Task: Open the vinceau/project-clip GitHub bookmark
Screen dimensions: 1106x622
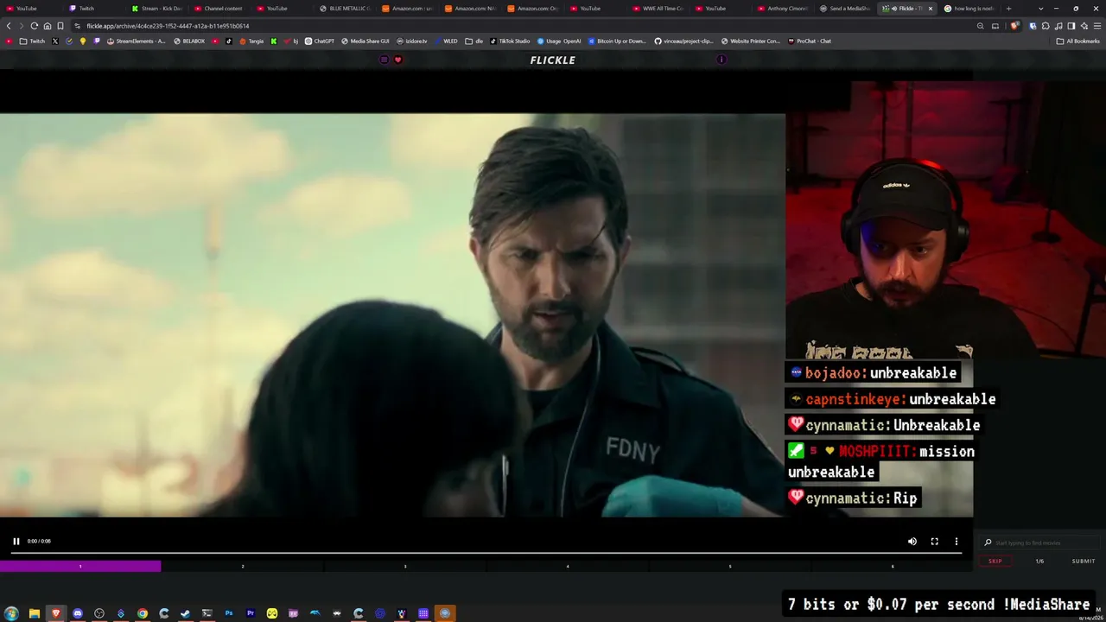Action: click(x=684, y=41)
